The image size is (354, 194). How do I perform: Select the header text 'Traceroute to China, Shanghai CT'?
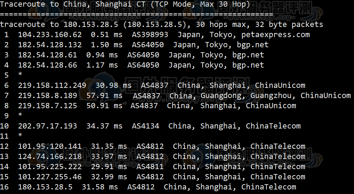[x=73, y=4]
